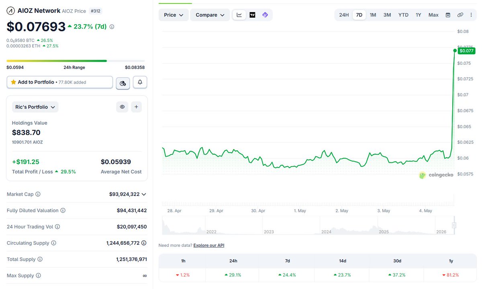Click the 24 Hour Trading Vol info icon
The image size is (482, 289).
pos(57,227)
